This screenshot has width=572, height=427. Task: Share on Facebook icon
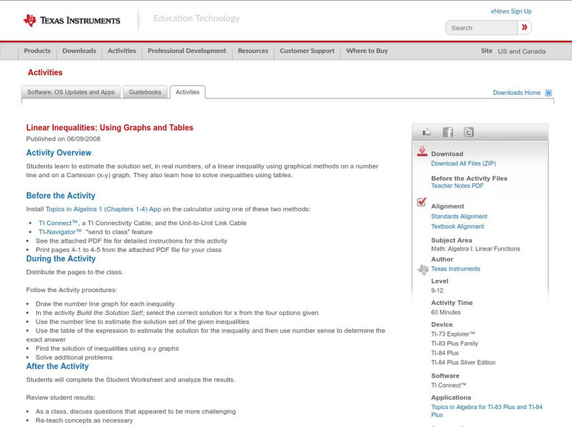coord(448,132)
